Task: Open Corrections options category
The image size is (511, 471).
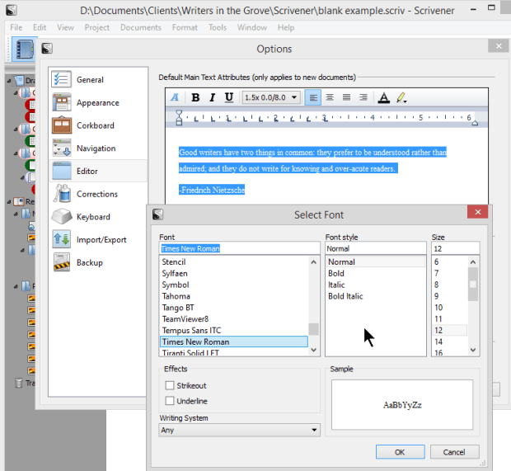Action: [99, 194]
